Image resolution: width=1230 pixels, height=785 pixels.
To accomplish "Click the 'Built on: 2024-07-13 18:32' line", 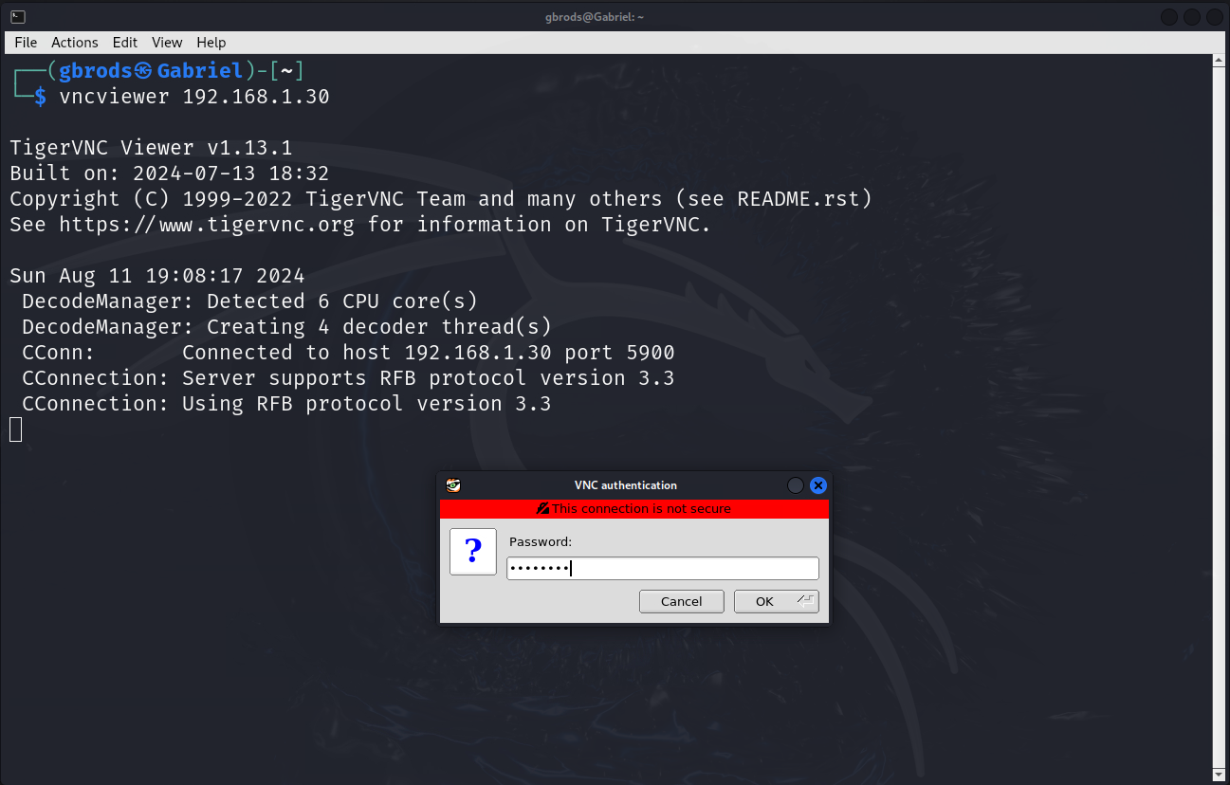I will coord(170,173).
